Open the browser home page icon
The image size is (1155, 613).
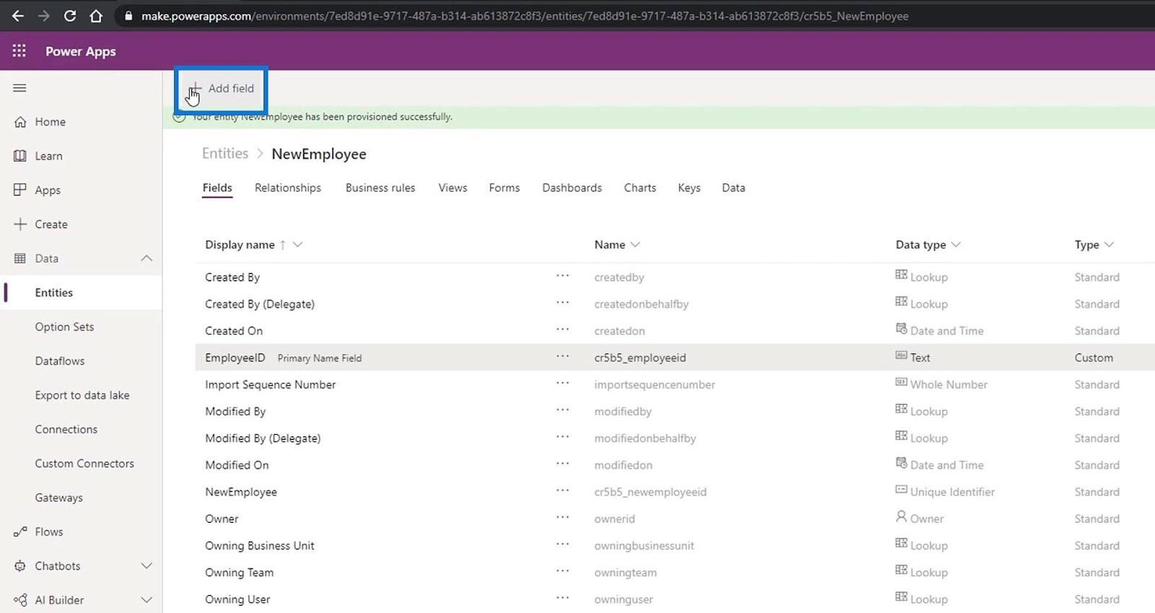tap(96, 15)
